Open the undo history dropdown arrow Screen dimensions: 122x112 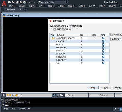(31, 2)
